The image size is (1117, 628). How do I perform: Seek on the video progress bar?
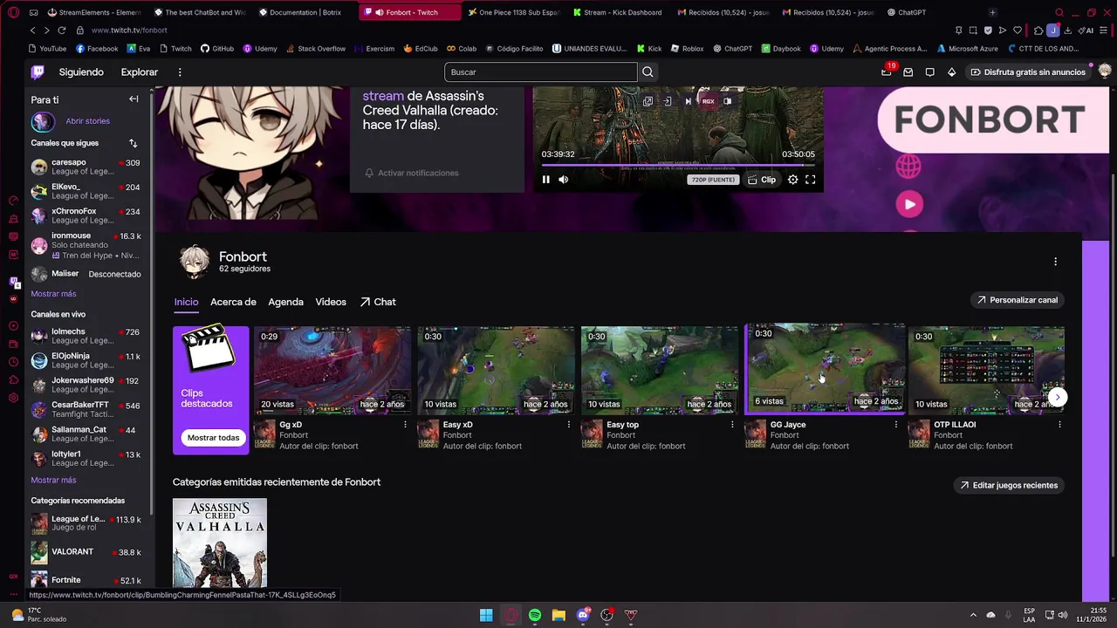(x=678, y=165)
